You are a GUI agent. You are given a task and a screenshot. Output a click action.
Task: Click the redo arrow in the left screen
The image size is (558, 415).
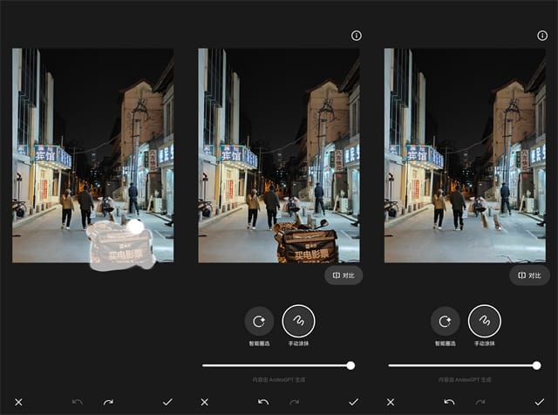(x=108, y=402)
